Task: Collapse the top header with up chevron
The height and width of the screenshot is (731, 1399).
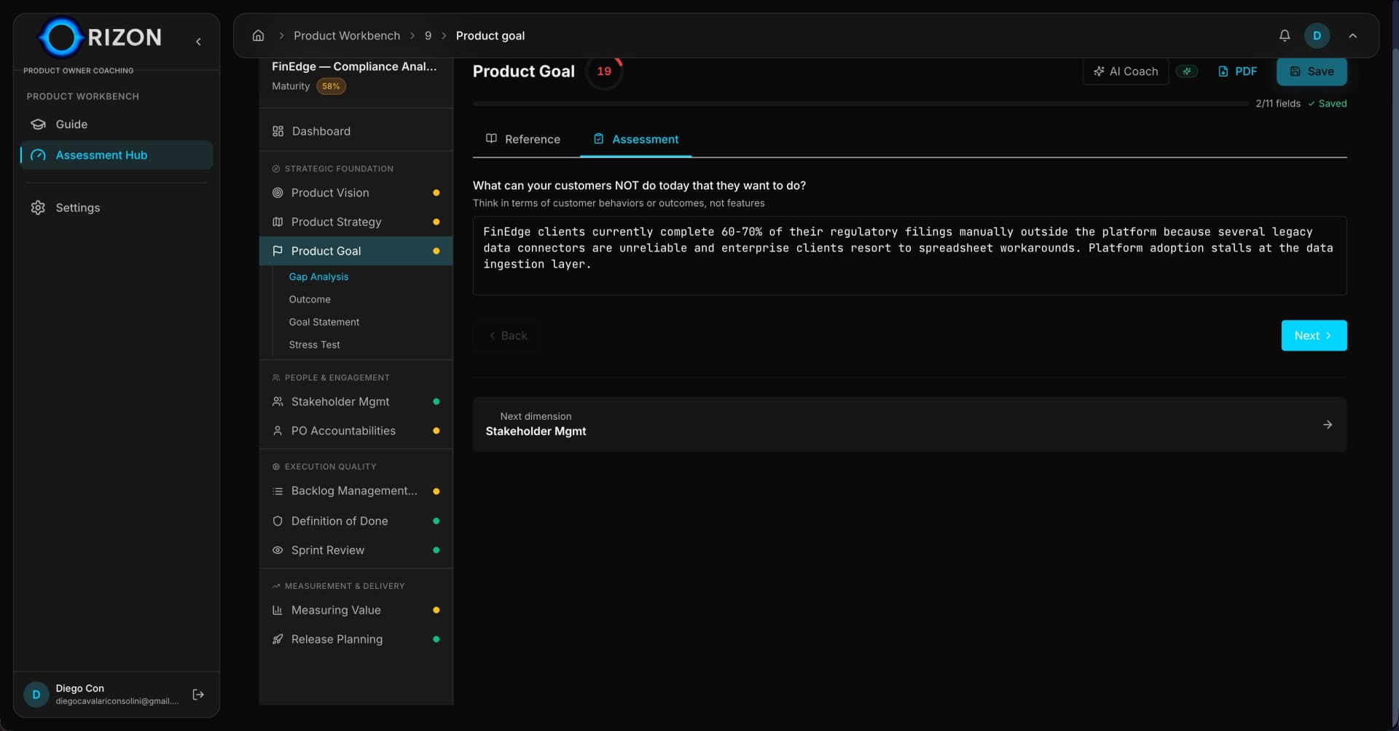Action: coord(1352,36)
